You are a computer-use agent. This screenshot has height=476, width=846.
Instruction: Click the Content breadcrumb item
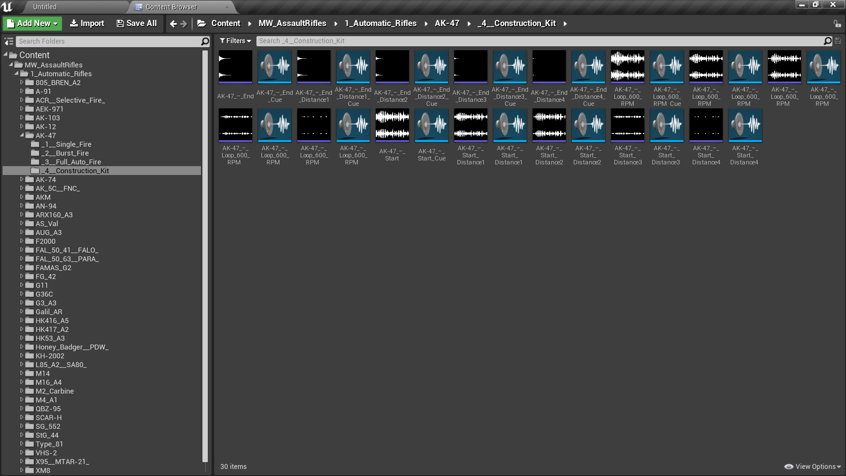point(226,22)
